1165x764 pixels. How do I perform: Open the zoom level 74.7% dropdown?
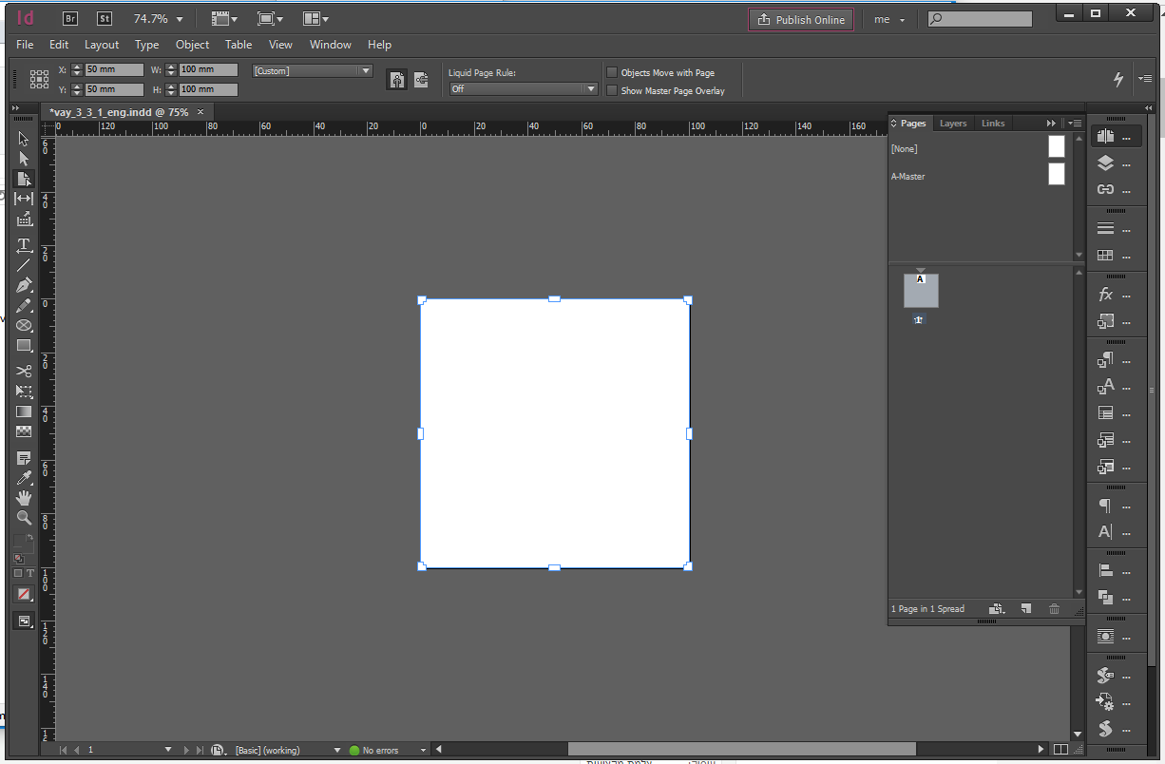click(x=180, y=19)
